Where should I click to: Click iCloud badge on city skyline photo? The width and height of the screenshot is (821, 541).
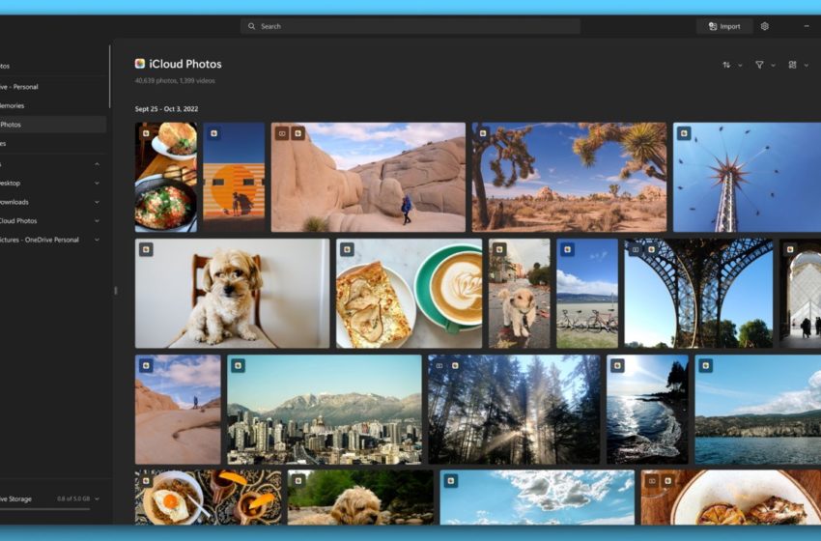[238, 365]
